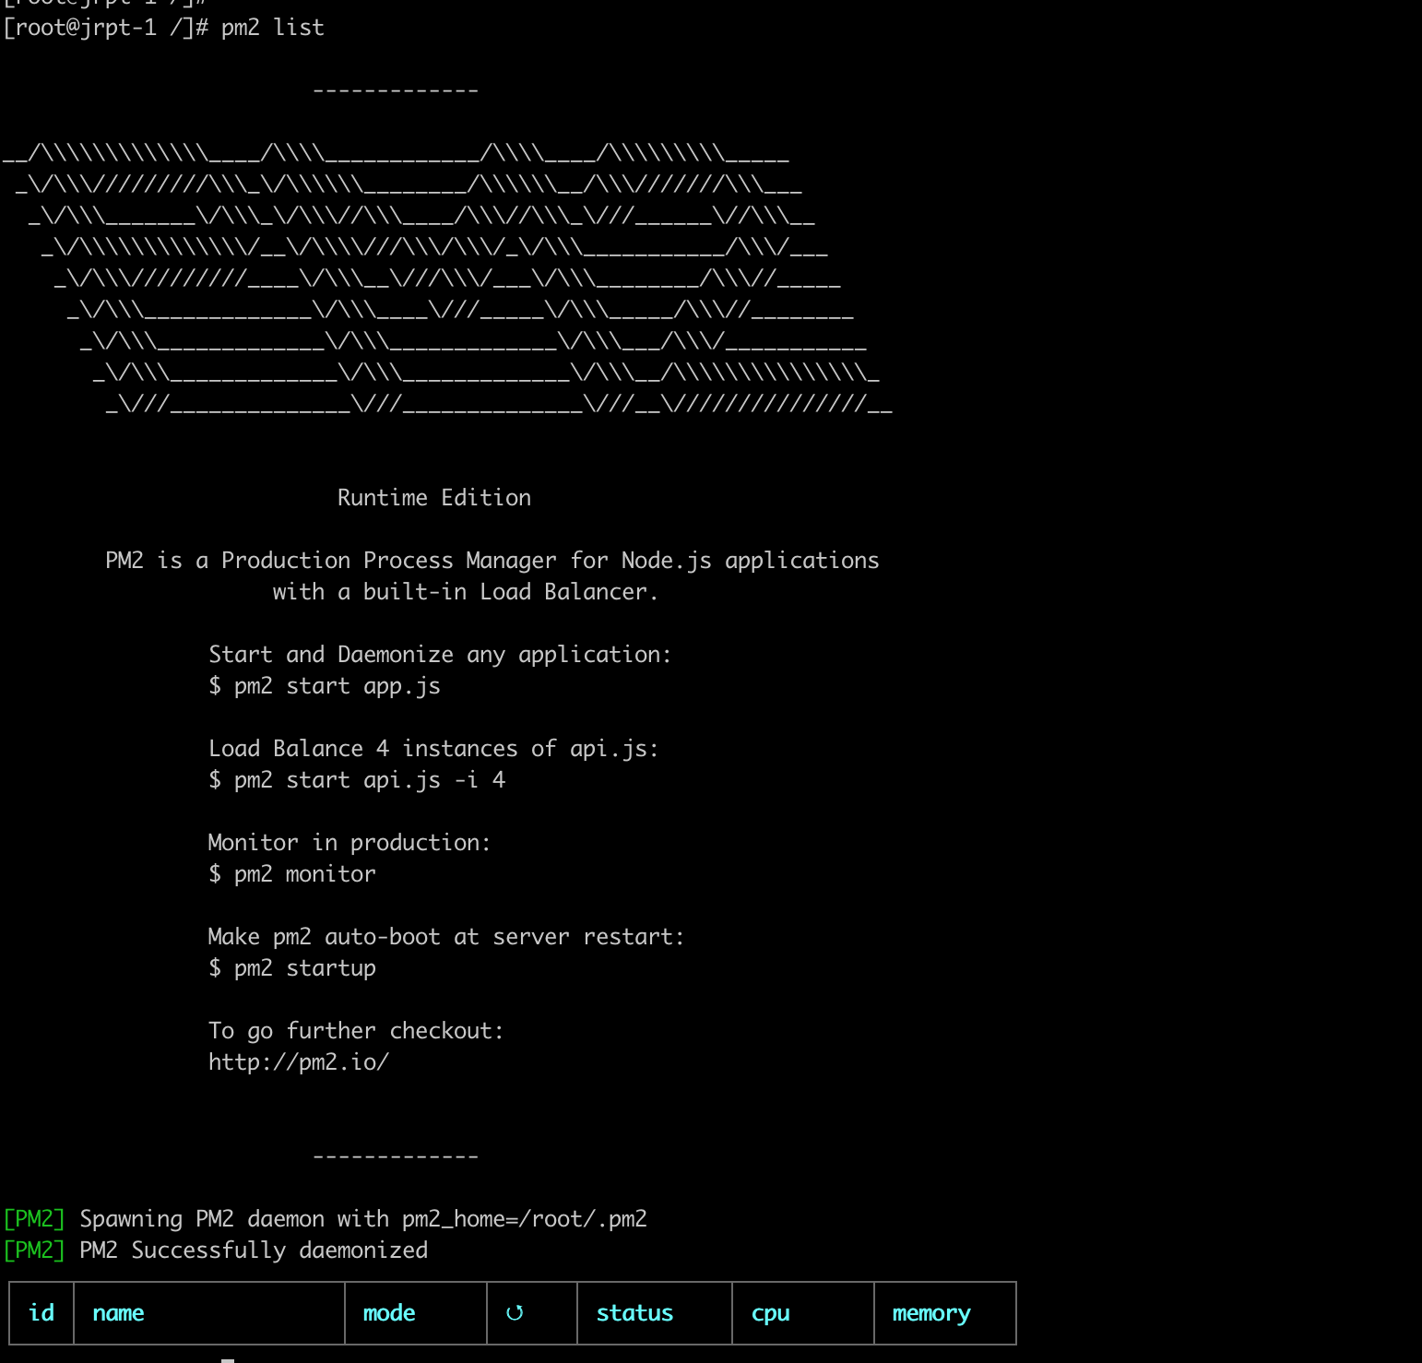Click the 'To go further checkout:' text
This screenshot has width=1422, height=1363.
(356, 1031)
